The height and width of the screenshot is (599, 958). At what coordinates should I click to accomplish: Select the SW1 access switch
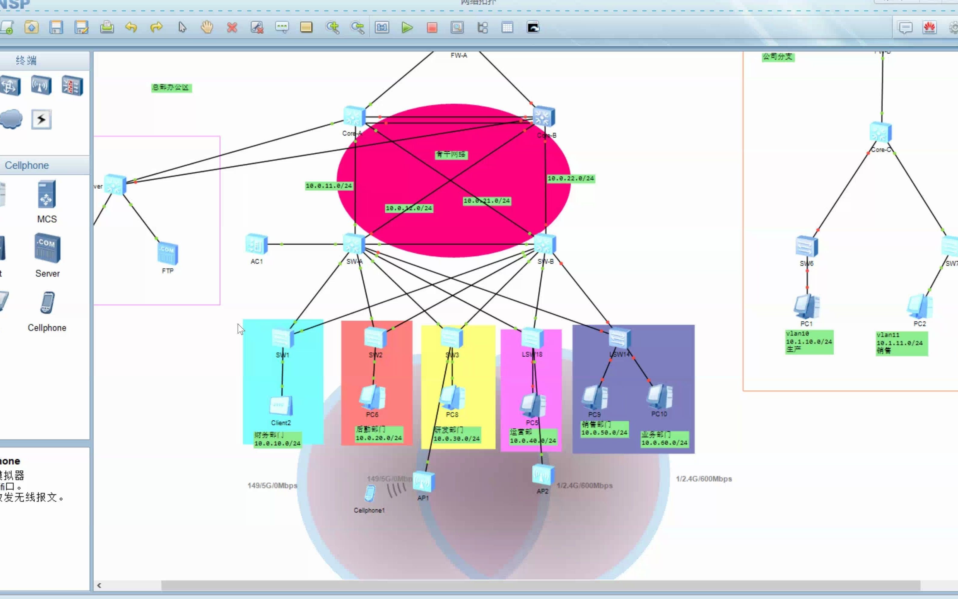click(283, 338)
